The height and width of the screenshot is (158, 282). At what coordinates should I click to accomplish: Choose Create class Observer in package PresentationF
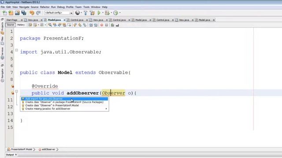tap(64, 102)
